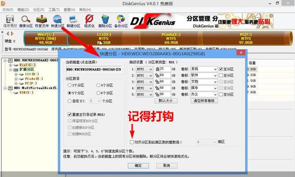Launch Quick Partition (快速分区) from the toolbar

pyautogui.click(x=57, y=21)
